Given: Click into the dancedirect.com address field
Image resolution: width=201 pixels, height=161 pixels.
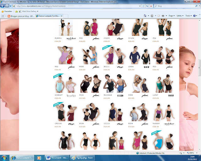Looking at the screenshot, I should coord(76,6).
